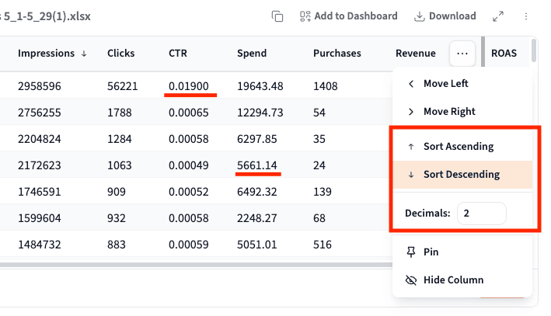Click the Decimals input field
This screenshot has width=551, height=316.
pyautogui.click(x=481, y=214)
